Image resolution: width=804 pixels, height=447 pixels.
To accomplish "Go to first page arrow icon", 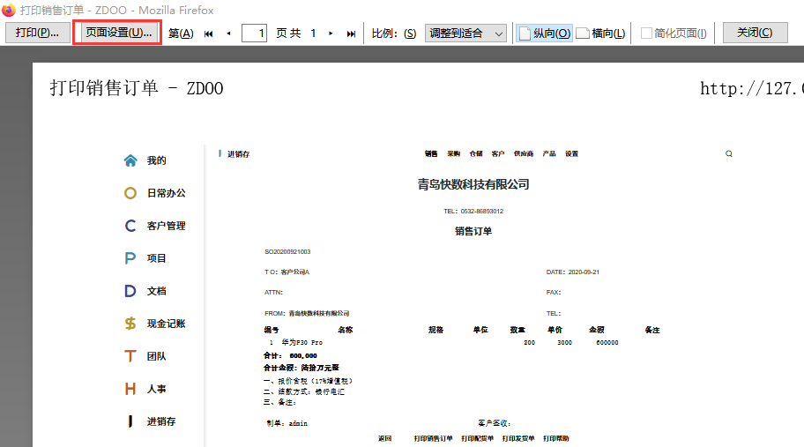I will coord(209,34).
